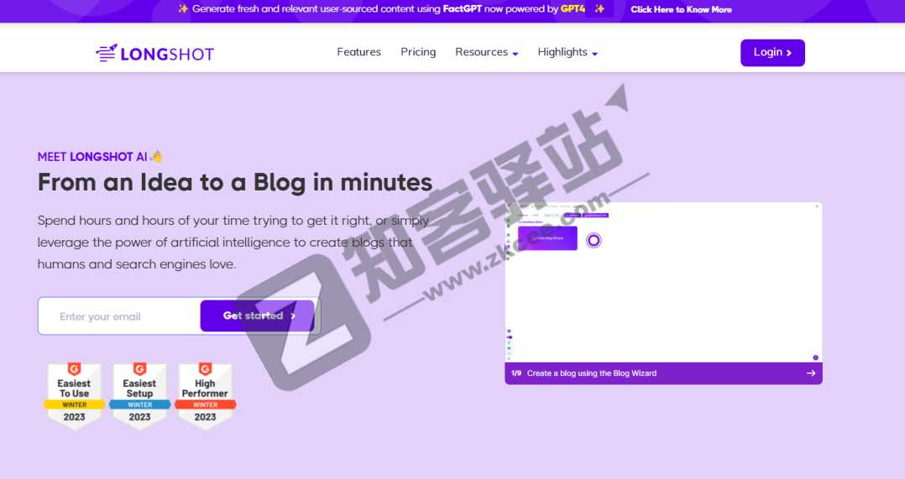Advance the demo tour with the arrow

coord(811,373)
